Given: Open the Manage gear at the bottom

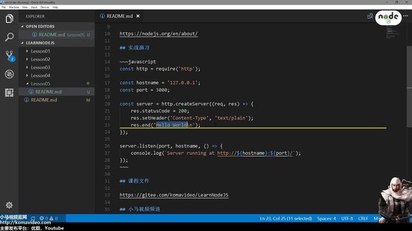Looking at the screenshot, I should click(9, 205).
